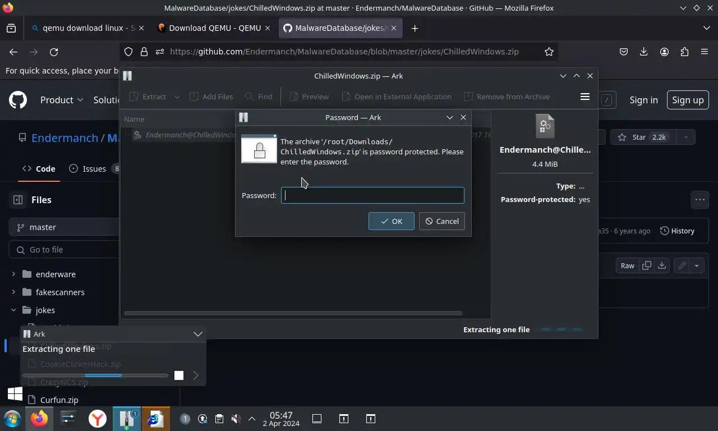This screenshot has width=718, height=431.
Task: Switch to Download QEMU tab
Action: coord(215,28)
